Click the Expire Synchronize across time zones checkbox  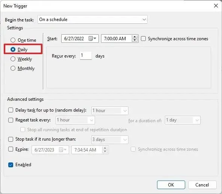click(x=133, y=149)
